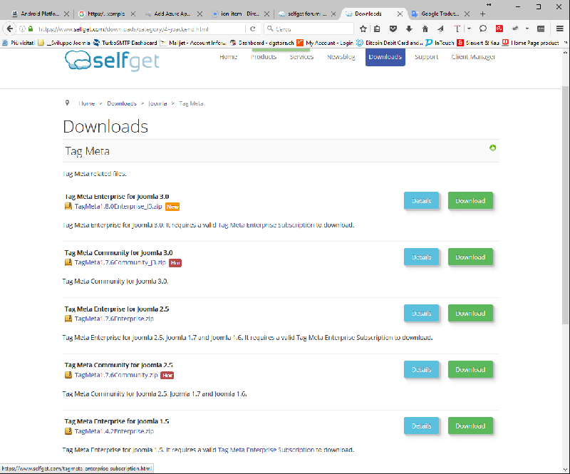The height and width of the screenshot is (474, 570).
Task: Open the TagMeta1.8.0Enterprise_J3.zip file link
Action: (118, 206)
